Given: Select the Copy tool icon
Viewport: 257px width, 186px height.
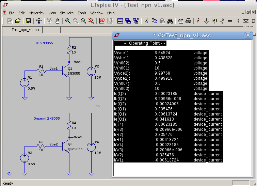Looking at the screenshot, I should click(154, 21).
